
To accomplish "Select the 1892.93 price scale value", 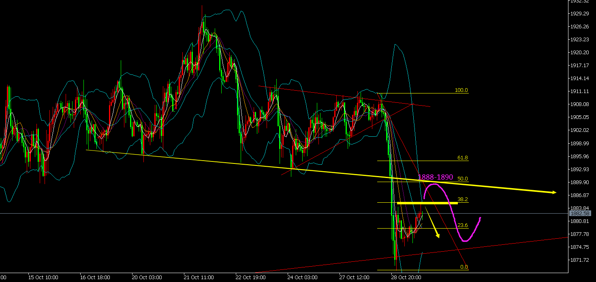I will tap(579, 170).
